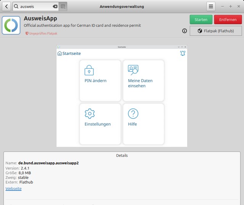Click the Official authentication app description text

click(x=82, y=26)
